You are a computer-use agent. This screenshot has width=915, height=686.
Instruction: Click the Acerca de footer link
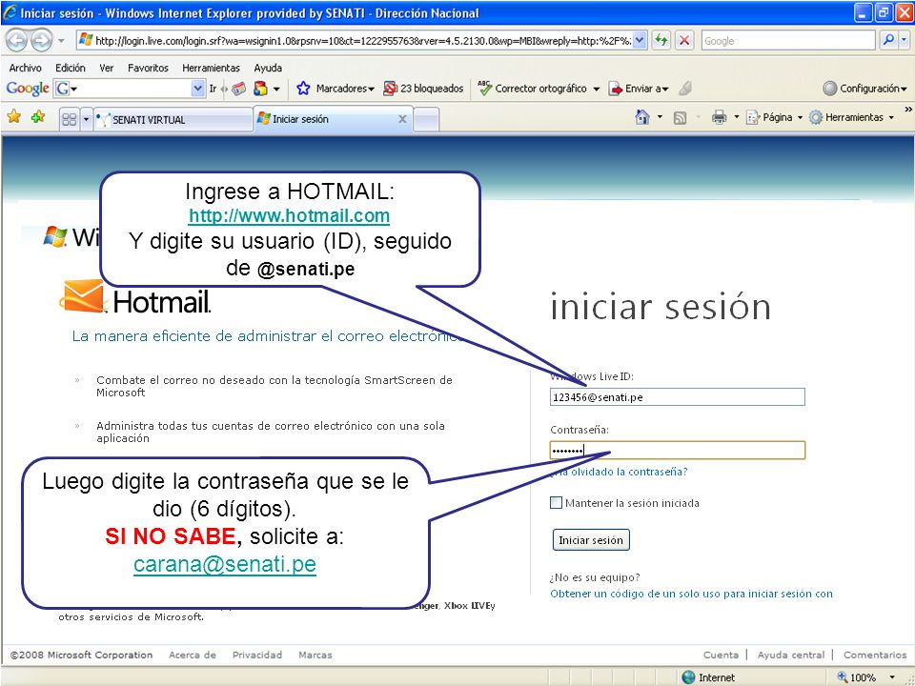click(192, 655)
